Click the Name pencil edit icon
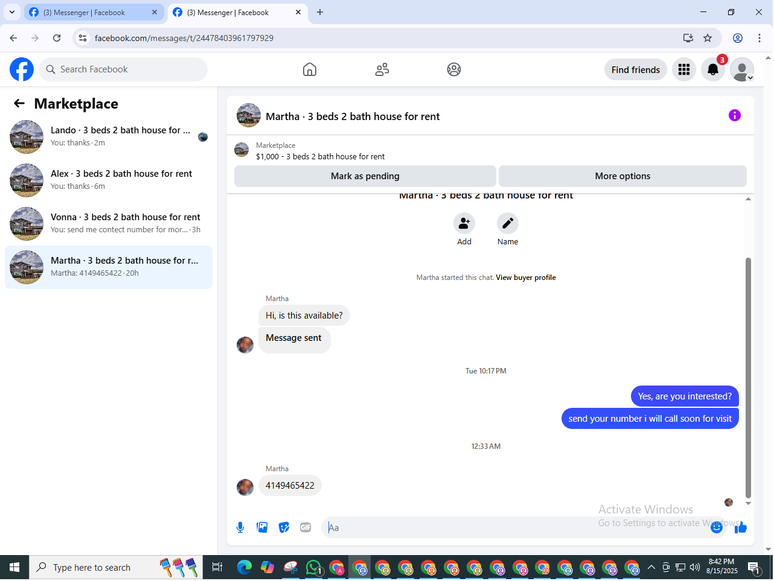 tap(508, 223)
